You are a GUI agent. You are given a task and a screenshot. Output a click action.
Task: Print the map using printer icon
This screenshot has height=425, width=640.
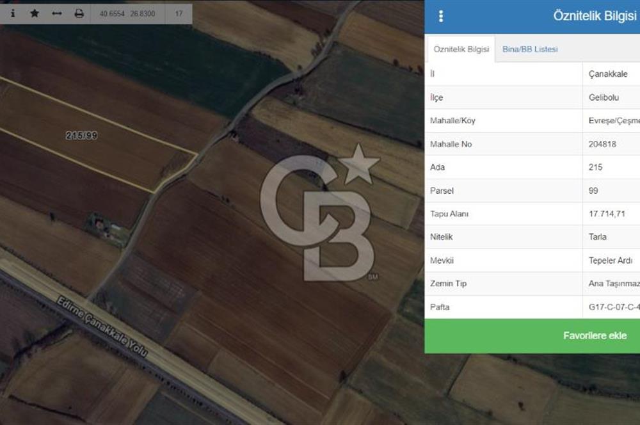[79, 13]
